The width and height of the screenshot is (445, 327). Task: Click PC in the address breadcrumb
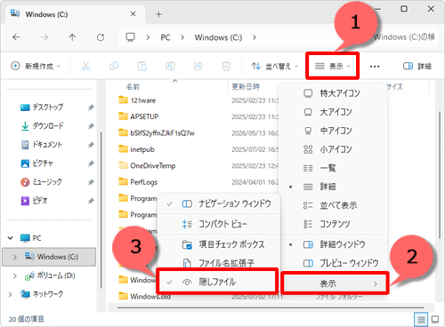(x=166, y=37)
